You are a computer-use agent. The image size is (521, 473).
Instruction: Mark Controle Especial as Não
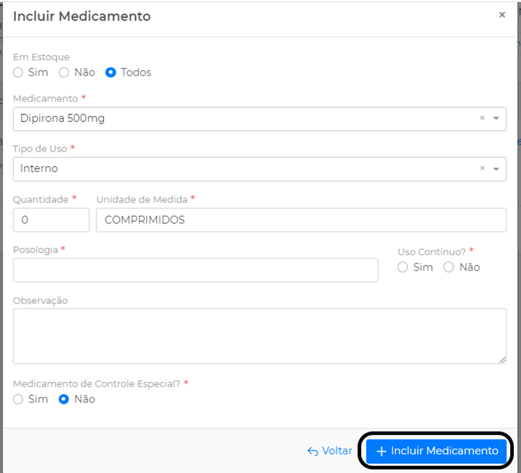tap(64, 399)
